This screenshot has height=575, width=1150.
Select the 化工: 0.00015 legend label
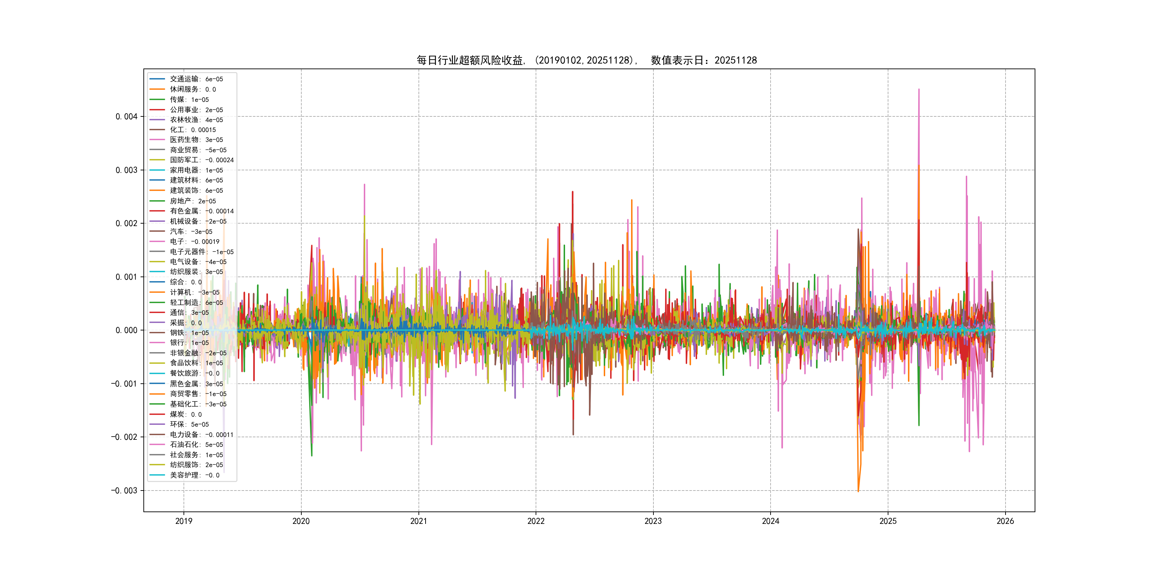pos(192,130)
